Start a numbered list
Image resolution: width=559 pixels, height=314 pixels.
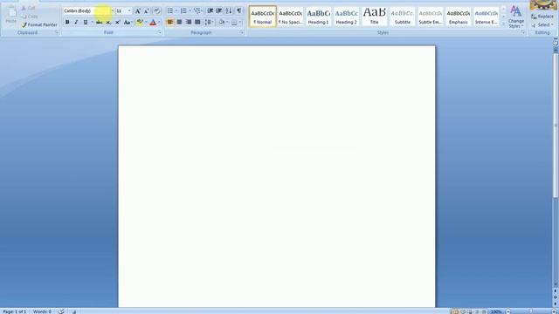tap(183, 10)
